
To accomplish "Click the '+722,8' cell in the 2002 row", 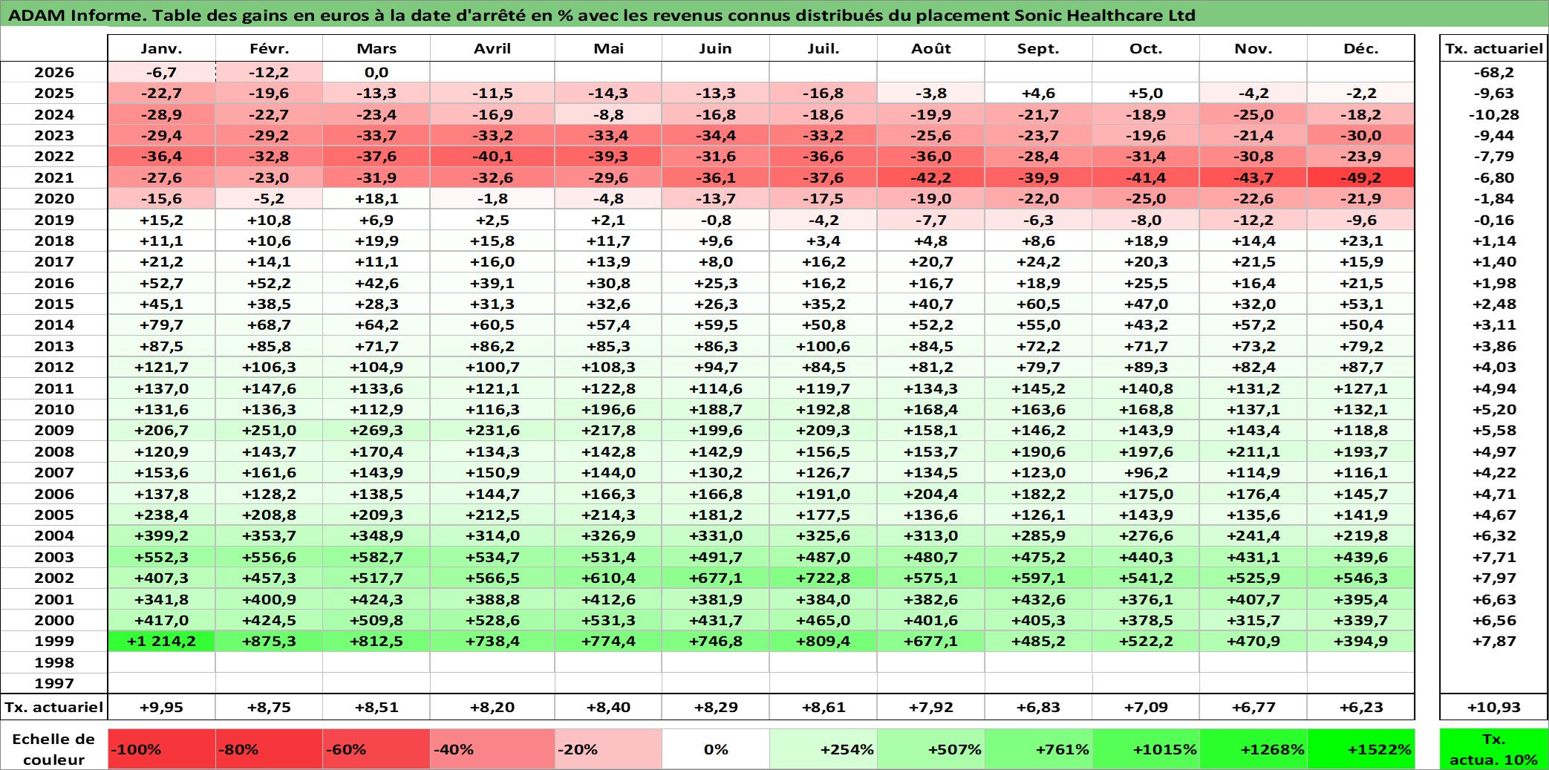I will [x=824, y=578].
